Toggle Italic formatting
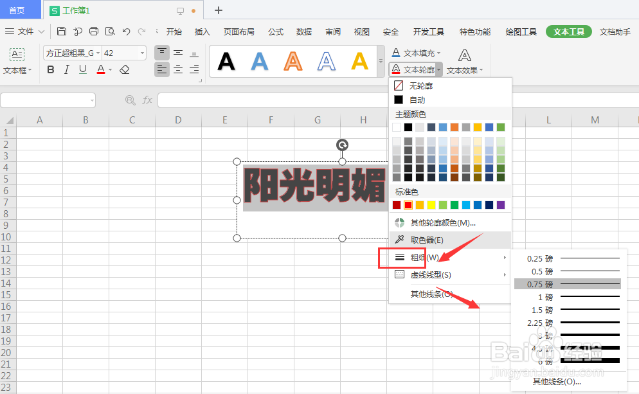This screenshot has height=394, width=639. tap(66, 69)
